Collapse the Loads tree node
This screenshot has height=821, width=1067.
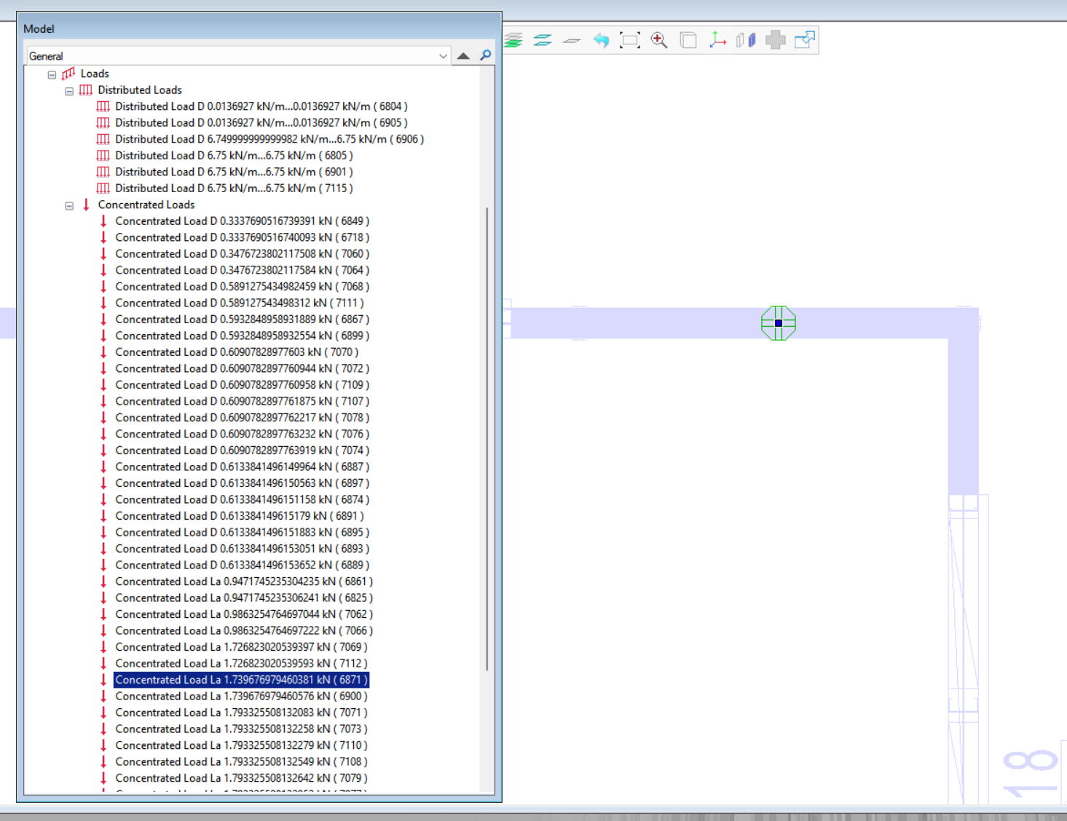pos(52,74)
